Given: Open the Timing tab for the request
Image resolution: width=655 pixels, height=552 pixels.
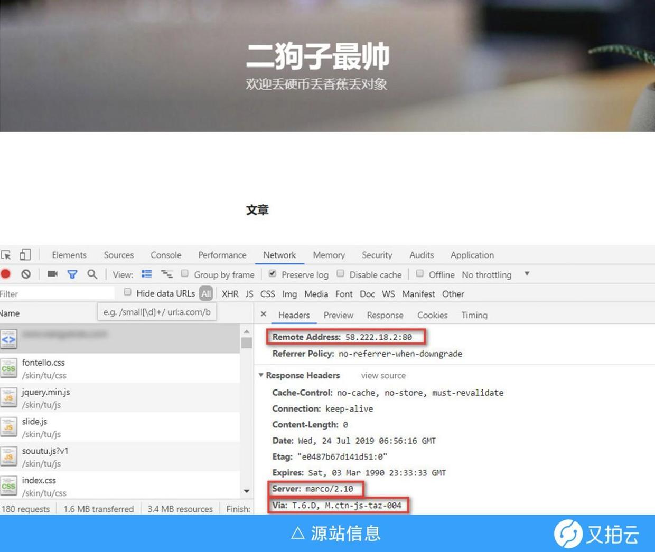Looking at the screenshot, I should 474,315.
